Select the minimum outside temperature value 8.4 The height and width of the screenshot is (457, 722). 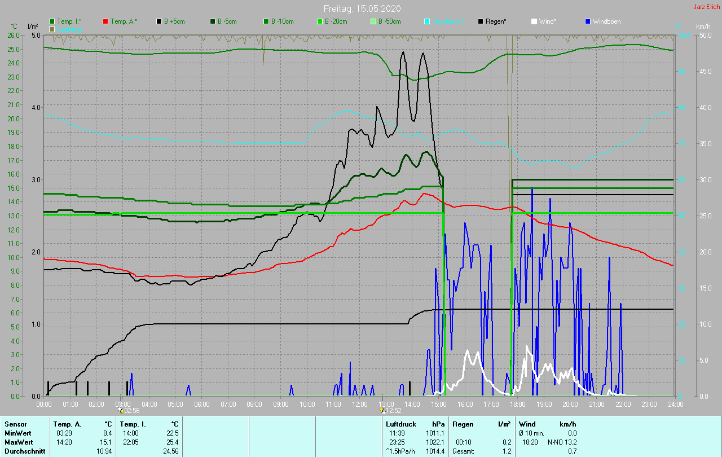pyautogui.click(x=108, y=433)
